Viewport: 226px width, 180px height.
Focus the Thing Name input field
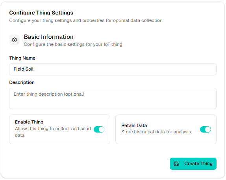tap(113, 69)
